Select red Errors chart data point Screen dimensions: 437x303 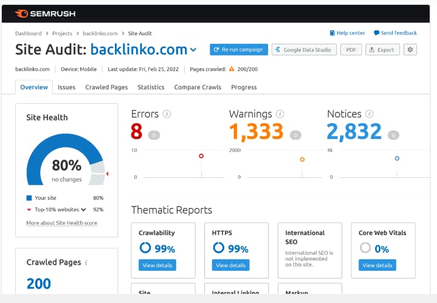pyautogui.click(x=201, y=156)
